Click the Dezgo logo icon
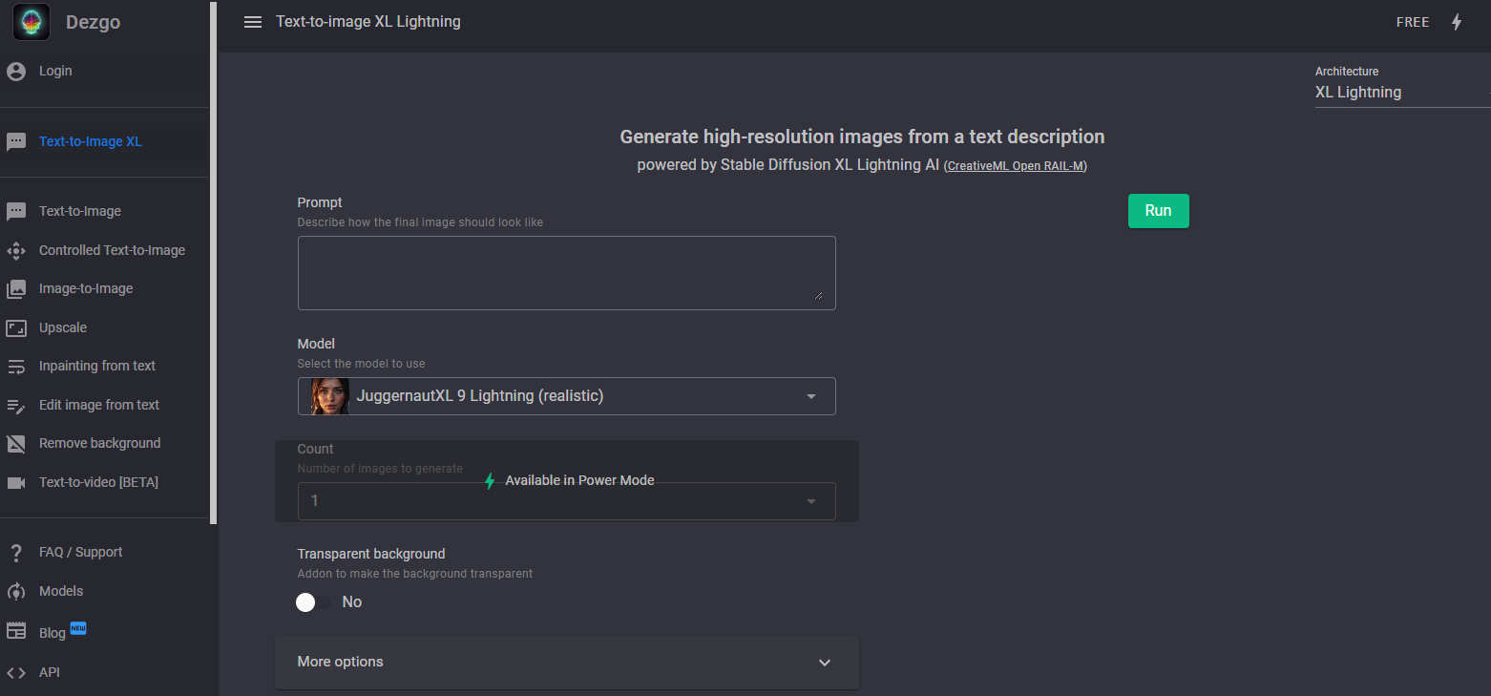Viewport: 1491px width, 696px height. point(31,22)
